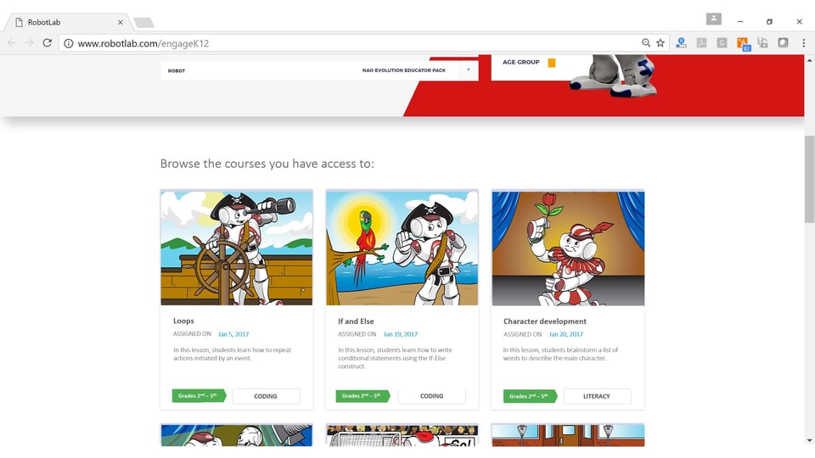The width and height of the screenshot is (815, 458).
Task: Reload the page with the refresh icon
Action: tap(48, 42)
